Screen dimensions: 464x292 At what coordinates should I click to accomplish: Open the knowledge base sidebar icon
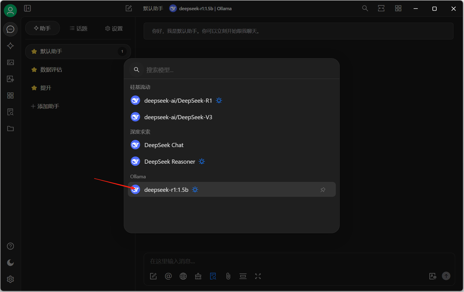tap(10, 112)
